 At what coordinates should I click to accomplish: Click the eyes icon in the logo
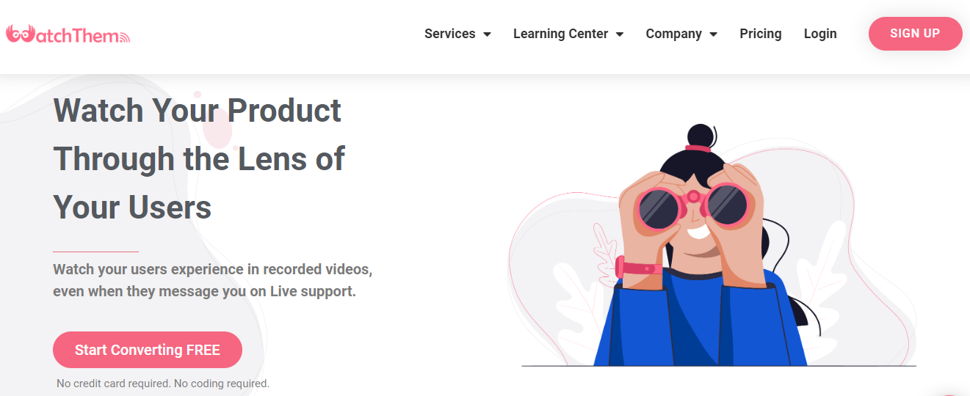pos(20,34)
